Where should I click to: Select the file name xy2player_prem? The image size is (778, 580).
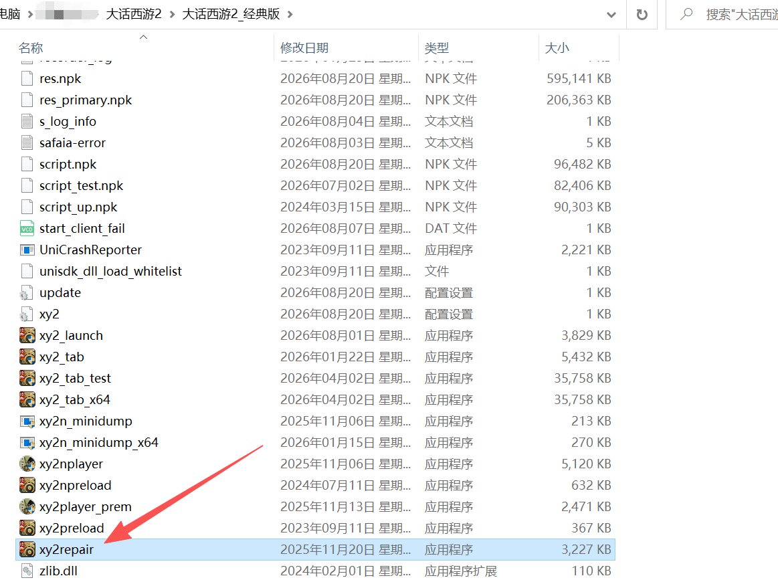click(86, 506)
